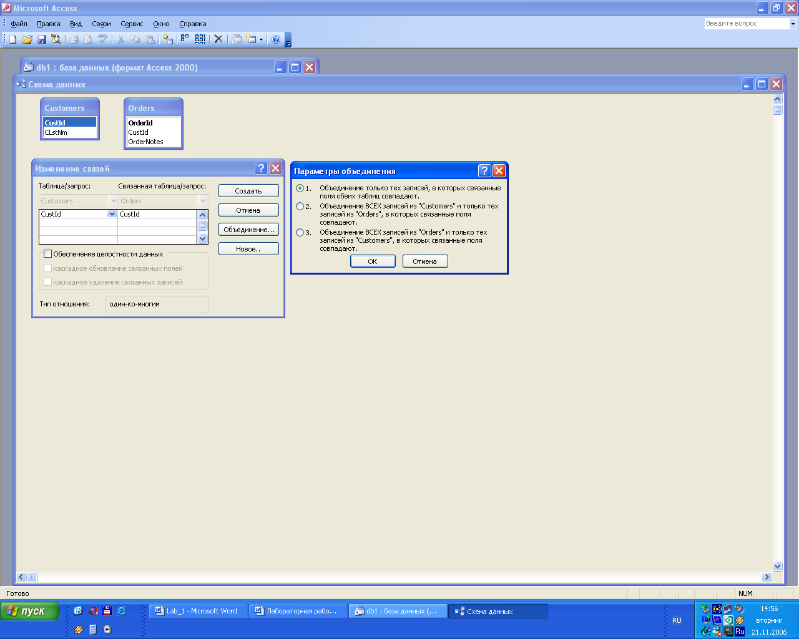
Task: Open the пуск Start button
Action: [x=30, y=612]
